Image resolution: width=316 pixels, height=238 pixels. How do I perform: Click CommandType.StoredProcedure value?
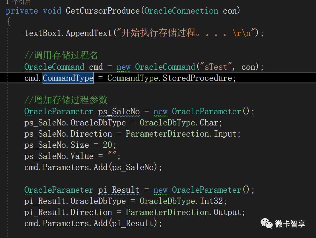(x=170, y=78)
